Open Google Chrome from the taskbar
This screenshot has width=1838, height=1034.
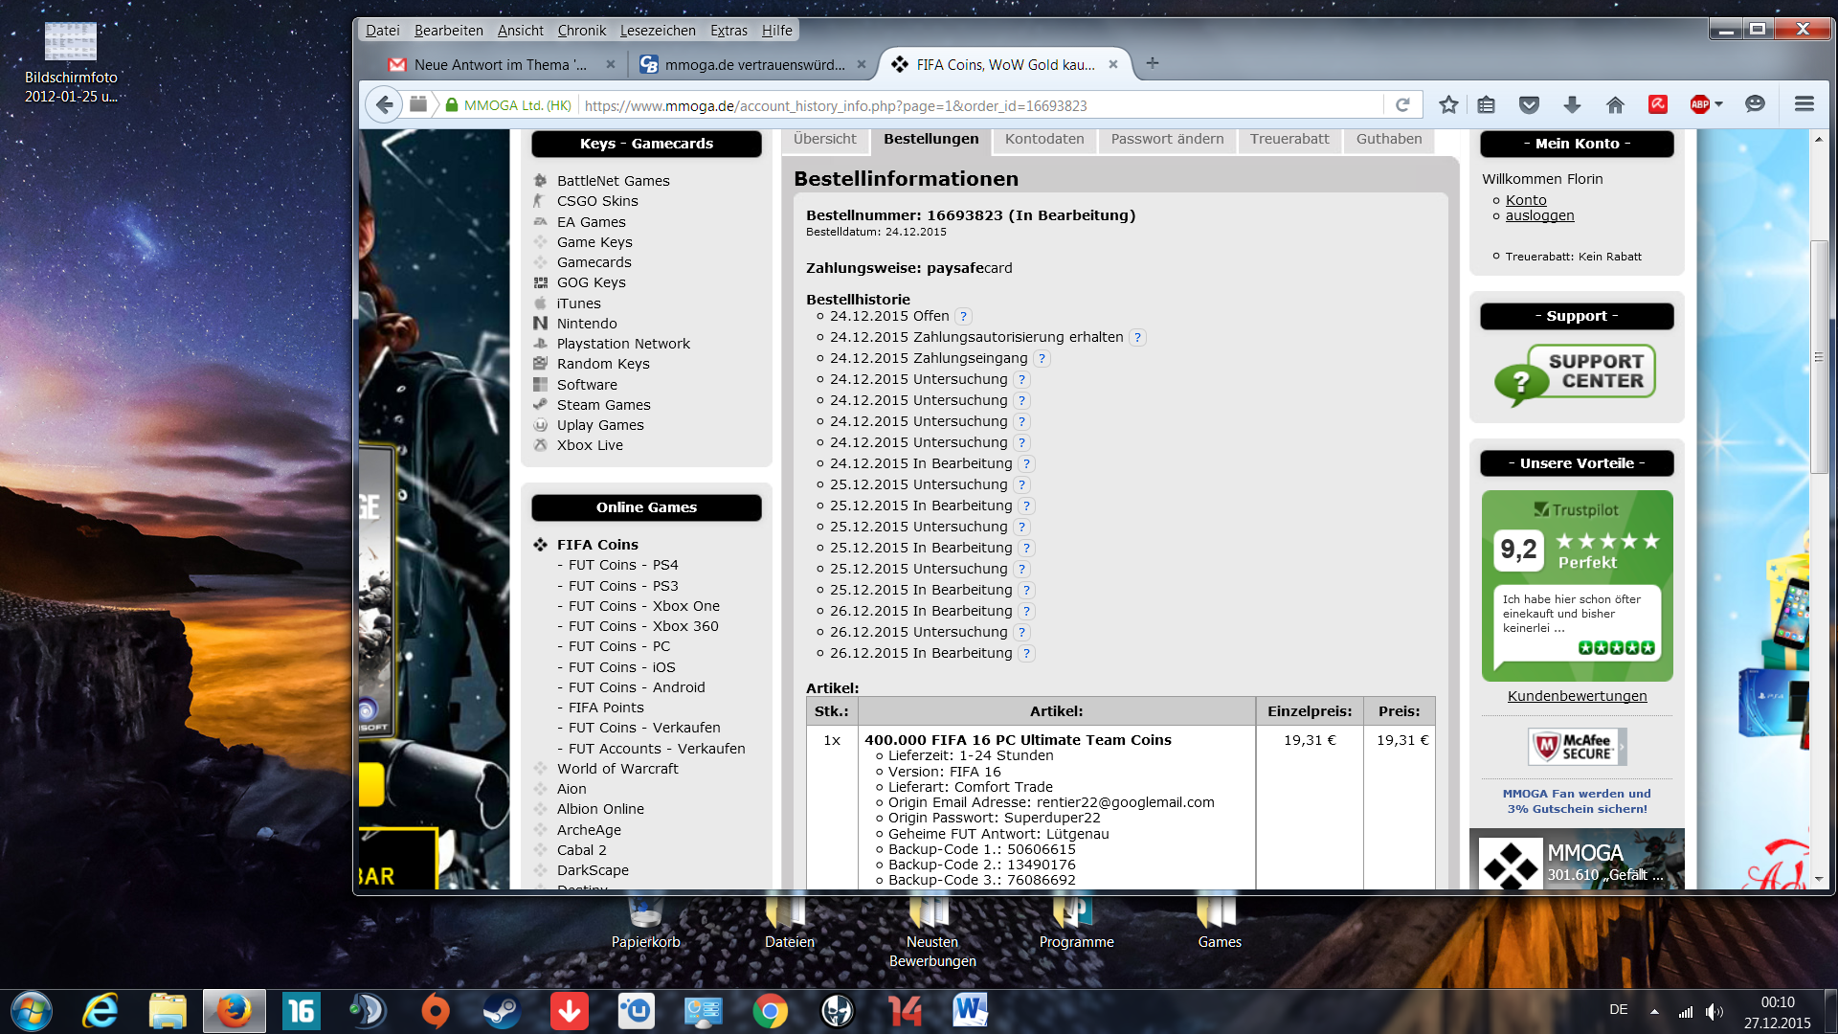click(770, 1011)
